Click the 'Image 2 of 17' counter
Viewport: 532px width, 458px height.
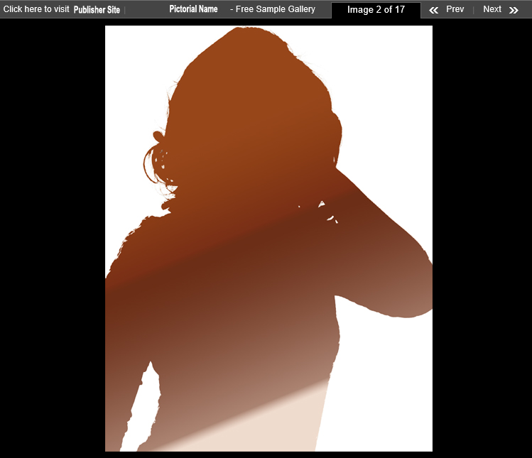(x=376, y=10)
